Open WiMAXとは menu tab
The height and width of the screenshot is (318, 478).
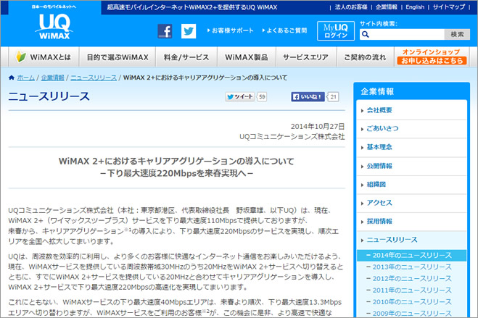(x=44, y=57)
